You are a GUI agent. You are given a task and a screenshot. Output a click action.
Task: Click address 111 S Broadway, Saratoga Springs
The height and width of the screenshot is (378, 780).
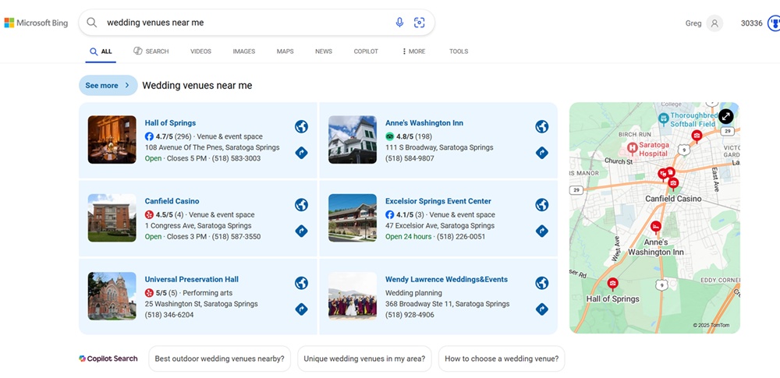coord(439,147)
